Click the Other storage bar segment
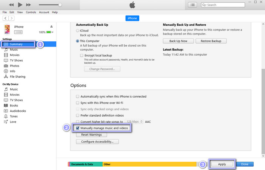The image size is (265, 170). [150, 164]
